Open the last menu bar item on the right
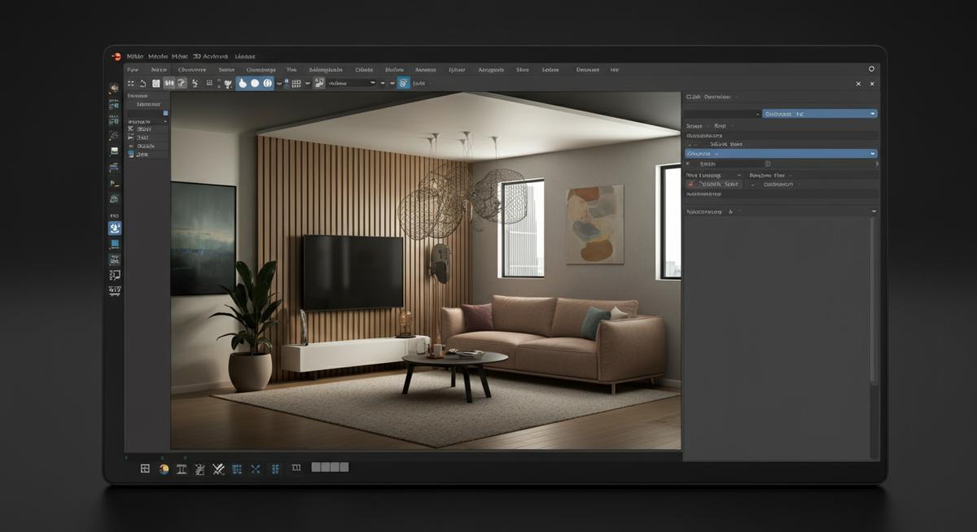The height and width of the screenshot is (532, 977). coord(615,70)
